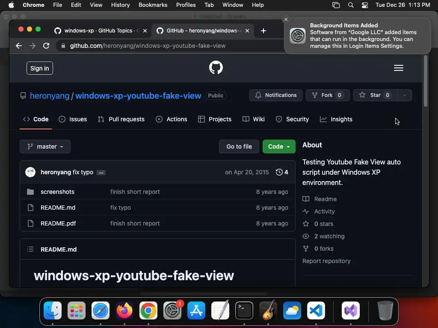This screenshot has height=328, width=438.
Task: Go back with the browser back arrow
Action: pyautogui.click(x=19, y=46)
